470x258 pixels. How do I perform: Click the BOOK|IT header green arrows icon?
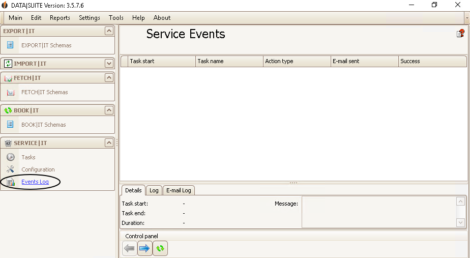(8, 110)
